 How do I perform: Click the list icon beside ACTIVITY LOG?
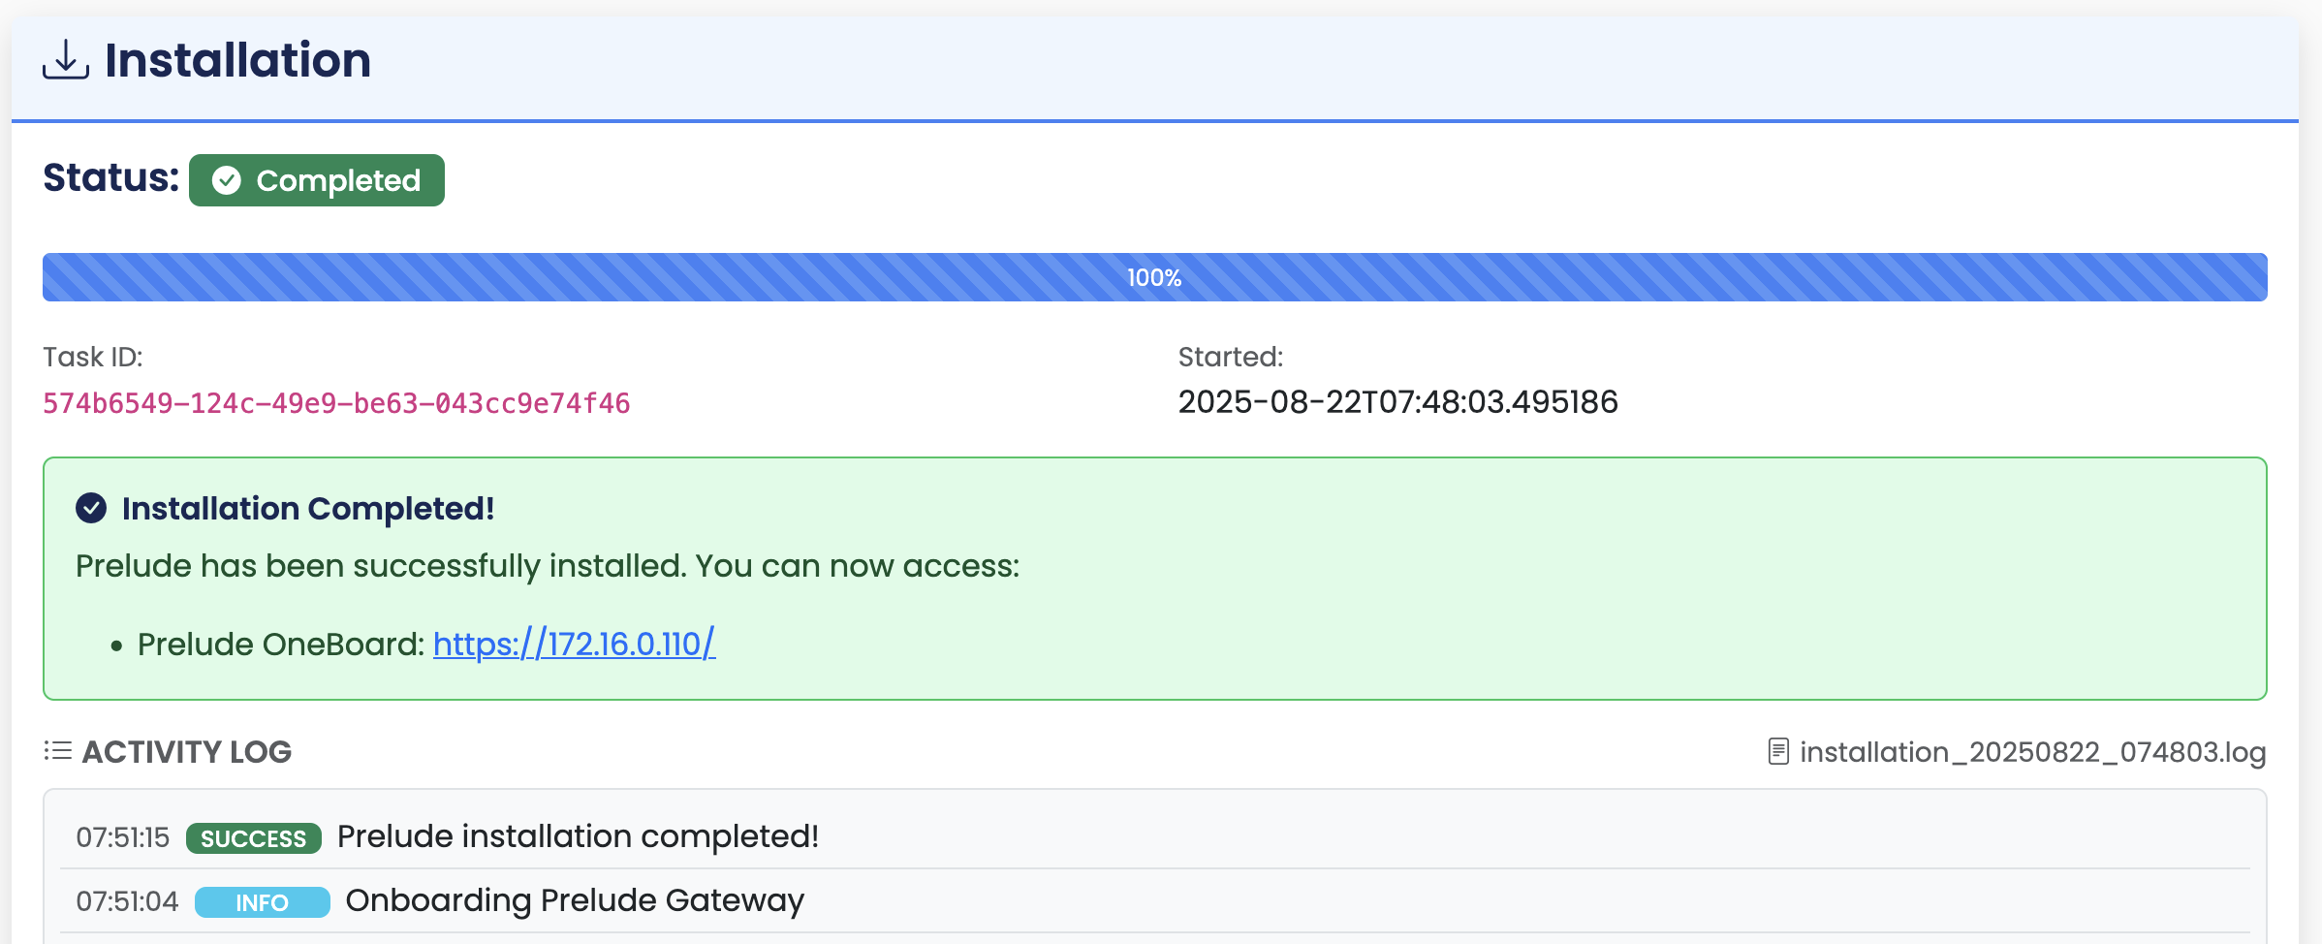[58, 751]
